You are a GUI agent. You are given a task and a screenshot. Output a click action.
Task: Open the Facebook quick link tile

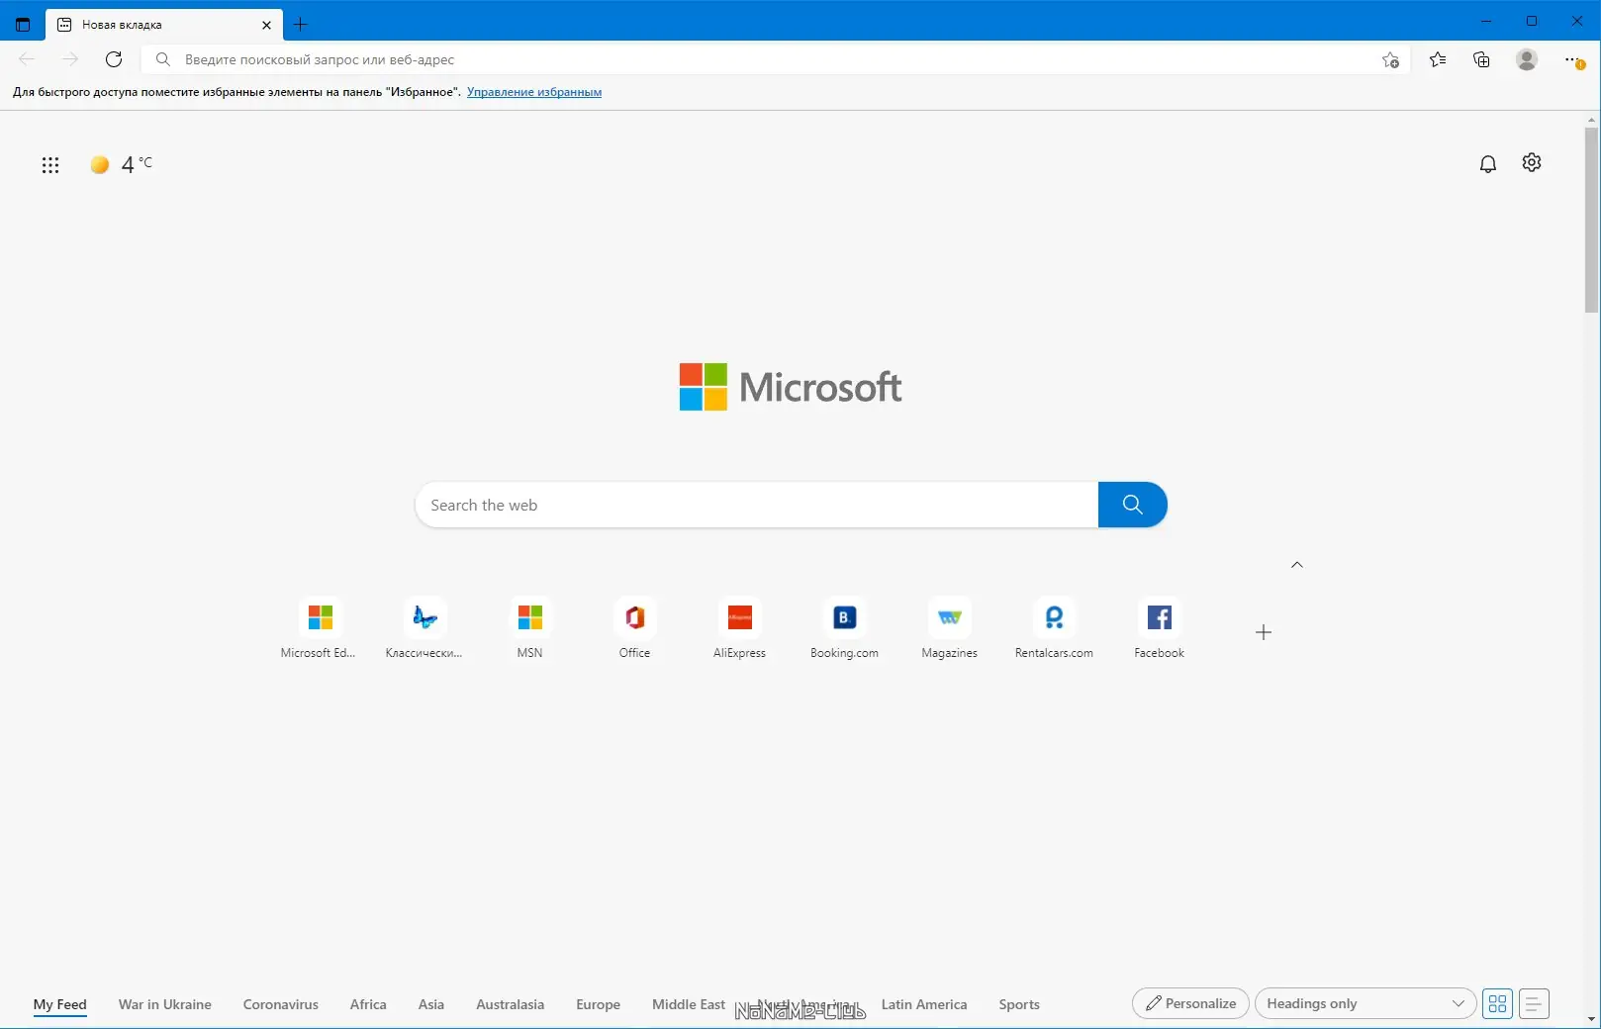click(x=1160, y=628)
